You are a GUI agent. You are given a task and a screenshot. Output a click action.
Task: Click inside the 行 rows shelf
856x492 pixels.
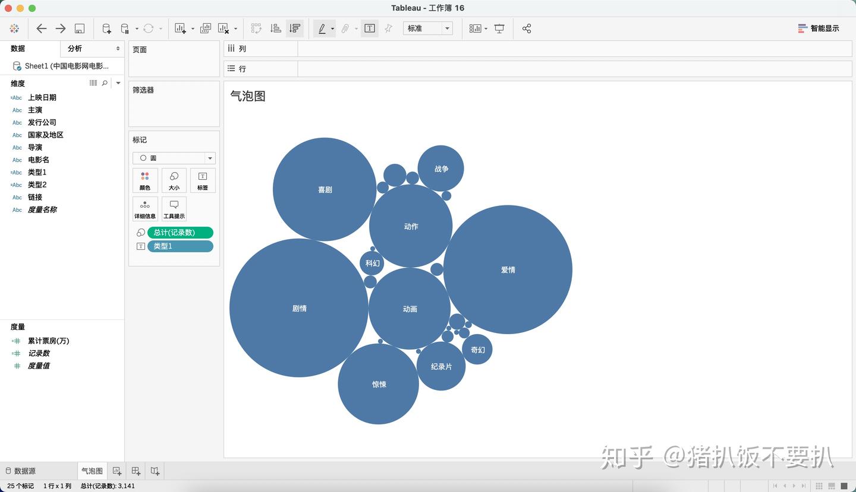coord(574,69)
